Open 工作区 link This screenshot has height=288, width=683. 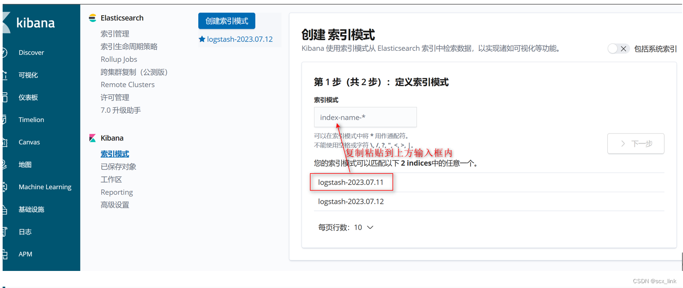click(111, 179)
